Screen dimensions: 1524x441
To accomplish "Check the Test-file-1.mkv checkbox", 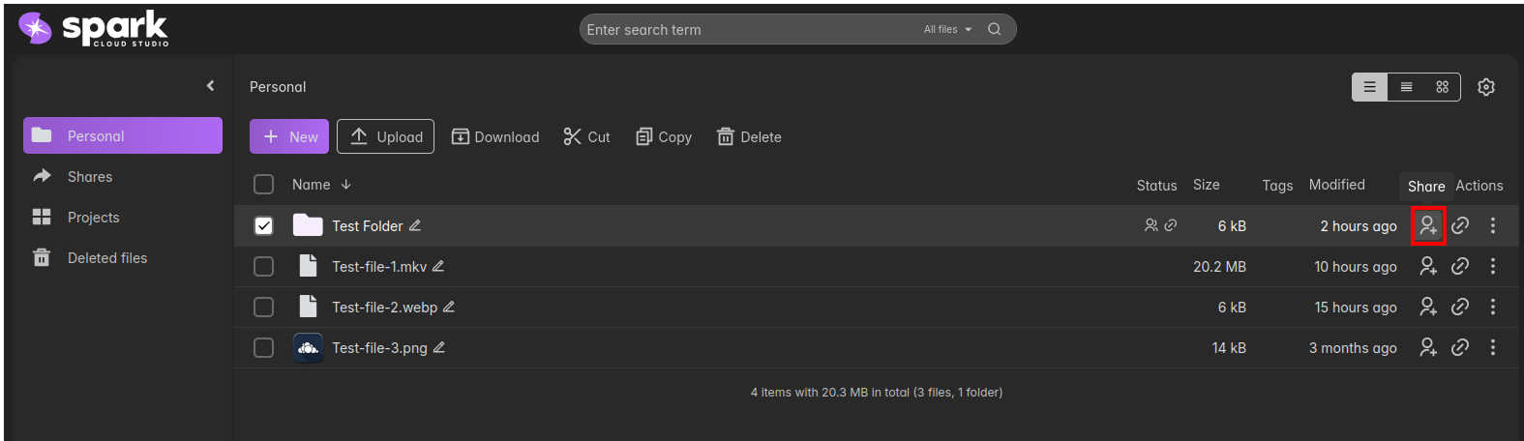I will pos(263,266).
